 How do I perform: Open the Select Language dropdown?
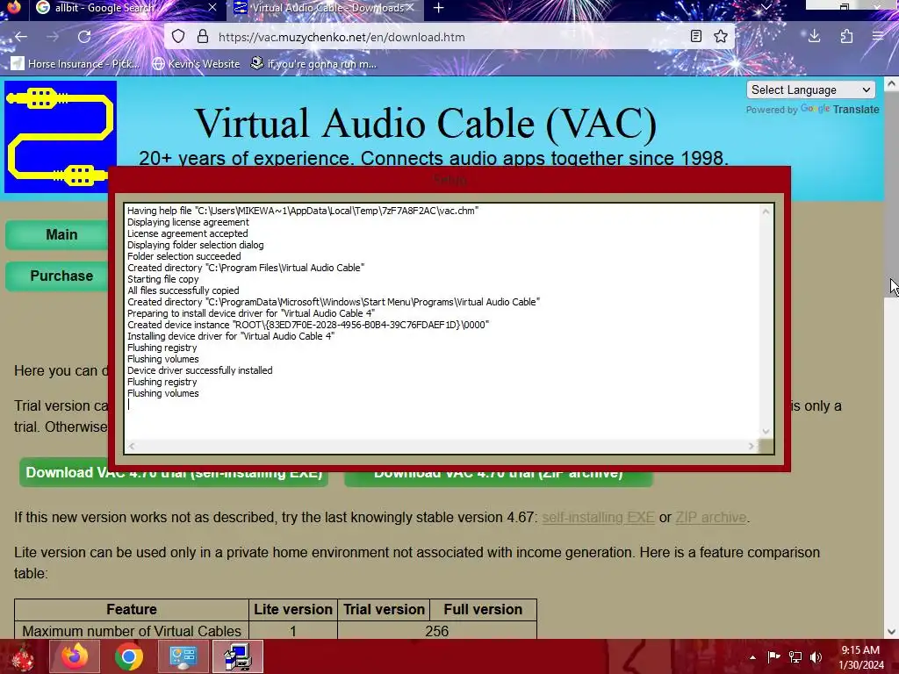click(810, 90)
